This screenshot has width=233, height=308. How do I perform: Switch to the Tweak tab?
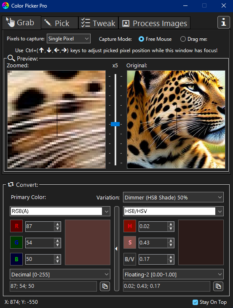pos(98,23)
